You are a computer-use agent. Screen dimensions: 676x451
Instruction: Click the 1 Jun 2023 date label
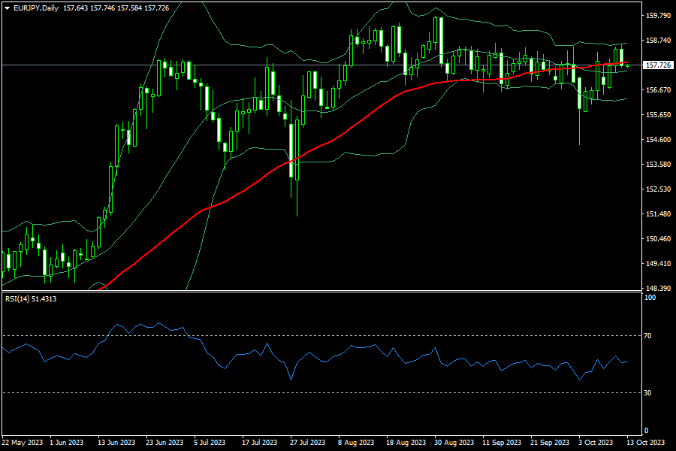point(67,443)
